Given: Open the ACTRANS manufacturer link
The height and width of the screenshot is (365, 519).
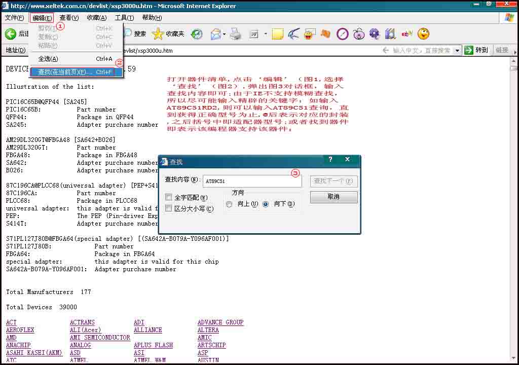Looking at the screenshot, I should tap(82, 322).
